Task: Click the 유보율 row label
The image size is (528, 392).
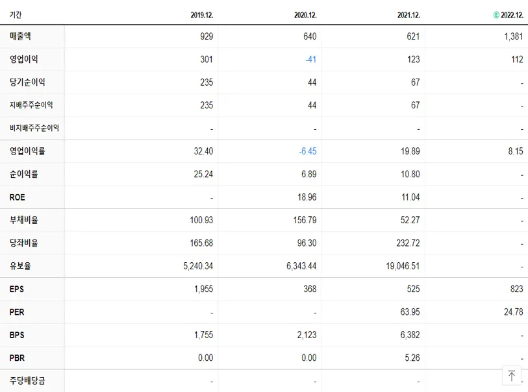Action: point(20,266)
